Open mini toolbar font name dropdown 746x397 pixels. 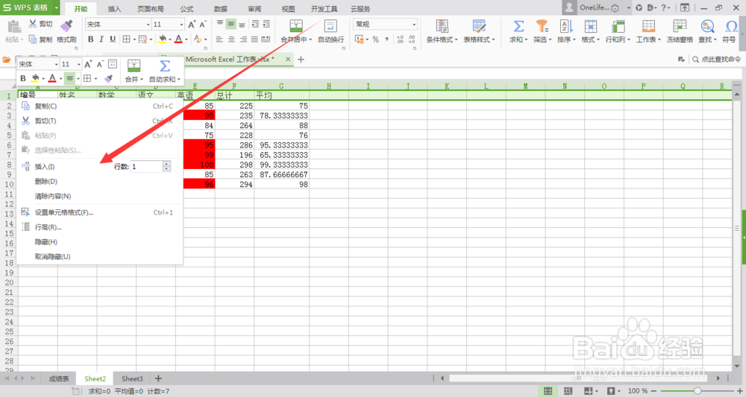coord(56,64)
